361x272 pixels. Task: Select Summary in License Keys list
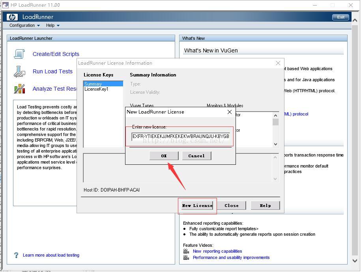[x=103, y=84]
